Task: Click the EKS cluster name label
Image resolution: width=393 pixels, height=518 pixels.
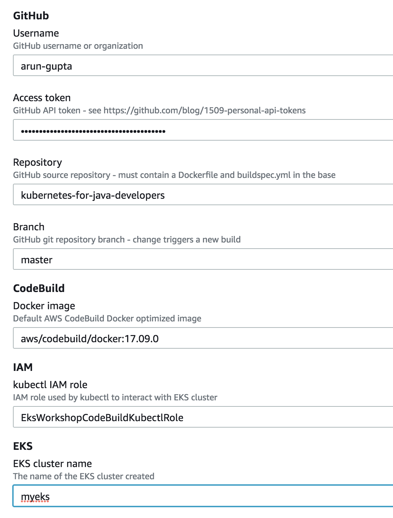Action: pyautogui.click(x=52, y=464)
